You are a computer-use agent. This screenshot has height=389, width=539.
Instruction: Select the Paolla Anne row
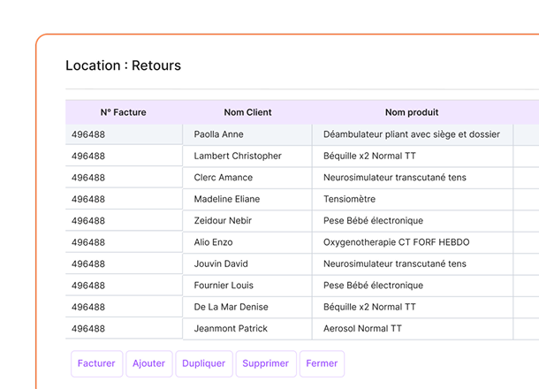(x=218, y=134)
